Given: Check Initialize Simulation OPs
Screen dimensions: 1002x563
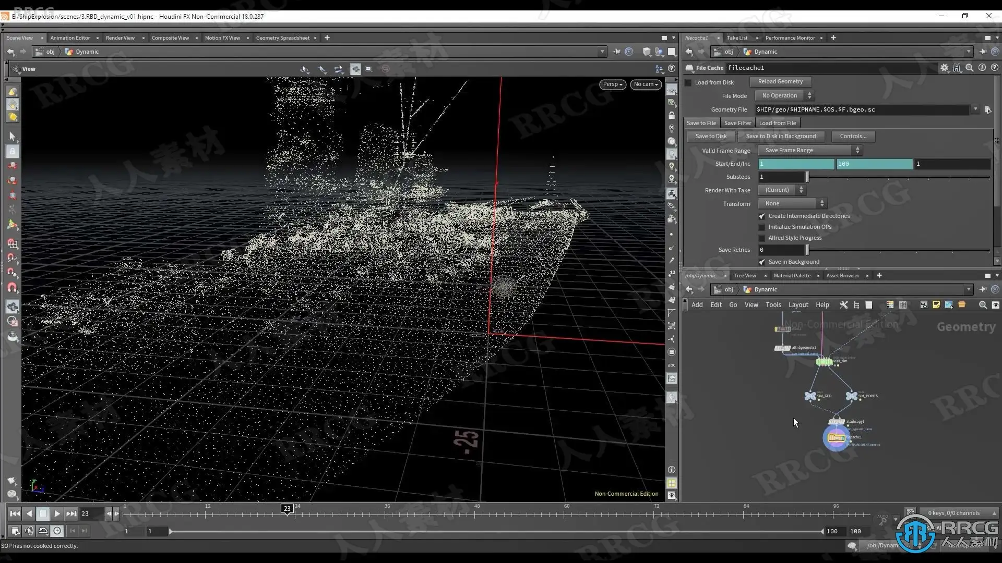Looking at the screenshot, I should tap(761, 227).
